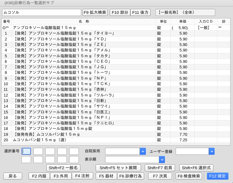Click the first 選択番号 input box
The width and height of the screenshot is (233, 183).
(26, 151)
